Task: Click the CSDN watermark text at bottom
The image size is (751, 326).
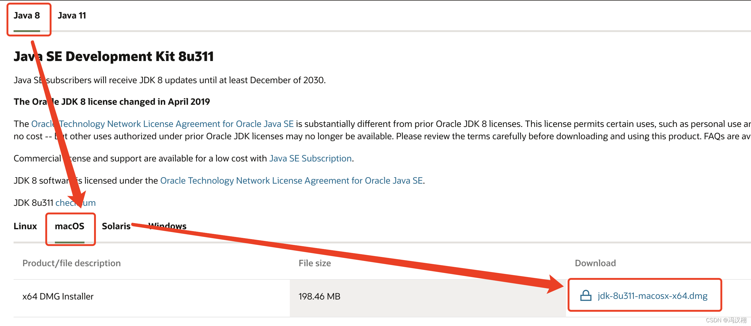Action: click(x=726, y=320)
